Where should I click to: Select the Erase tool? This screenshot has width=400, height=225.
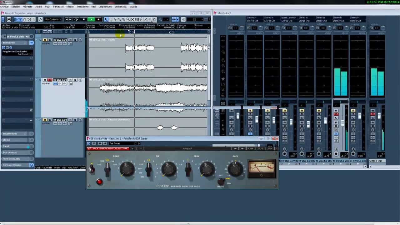[x=123, y=19]
